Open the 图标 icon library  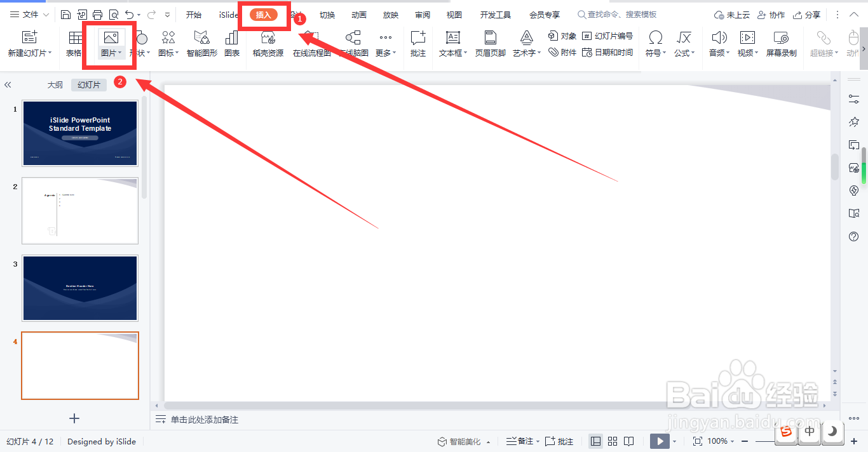168,44
